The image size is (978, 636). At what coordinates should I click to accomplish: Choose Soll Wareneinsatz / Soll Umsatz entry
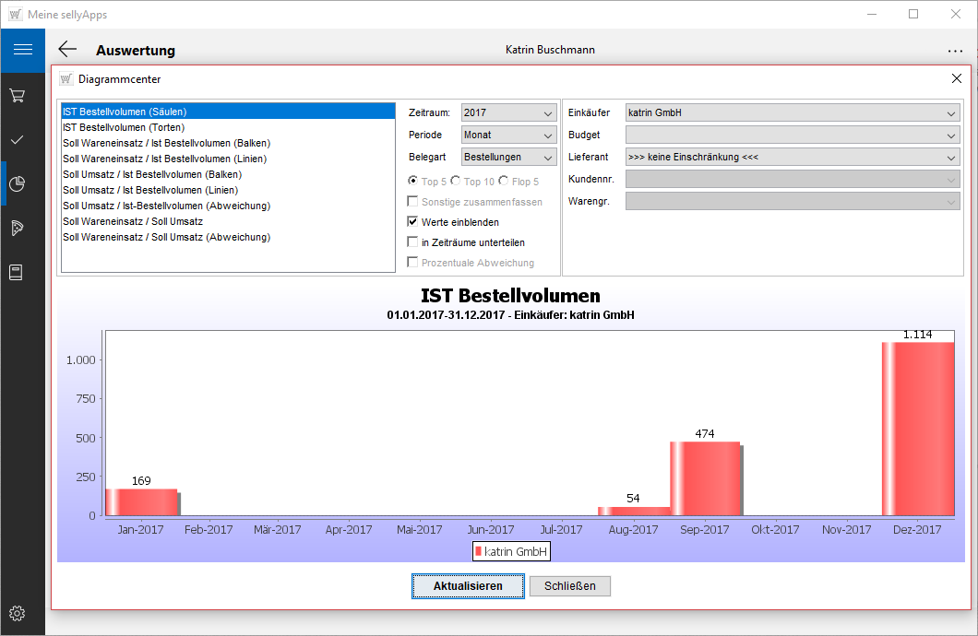click(133, 221)
